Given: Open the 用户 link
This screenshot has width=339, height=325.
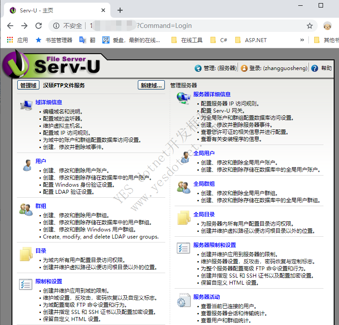Looking at the screenshot, I should pos(41,161).
